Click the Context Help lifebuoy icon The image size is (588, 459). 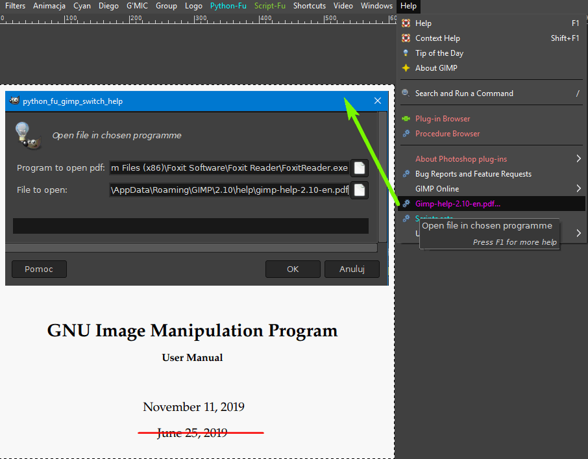(x=406, y=38)
